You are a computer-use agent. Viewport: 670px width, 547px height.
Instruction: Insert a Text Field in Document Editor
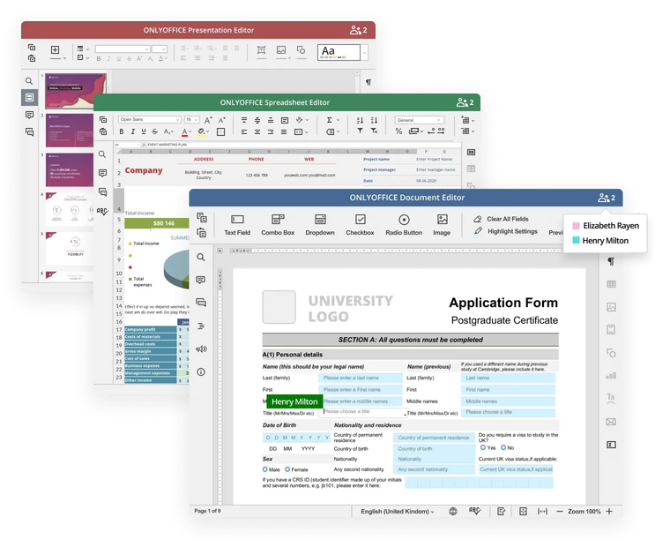(x=237, y=225)
